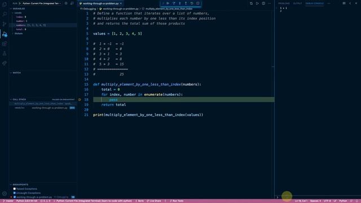The width and height of the screenshot is (361, 203).
Task: Run Python file from editor title bar
Action: [x=257, y=3]
